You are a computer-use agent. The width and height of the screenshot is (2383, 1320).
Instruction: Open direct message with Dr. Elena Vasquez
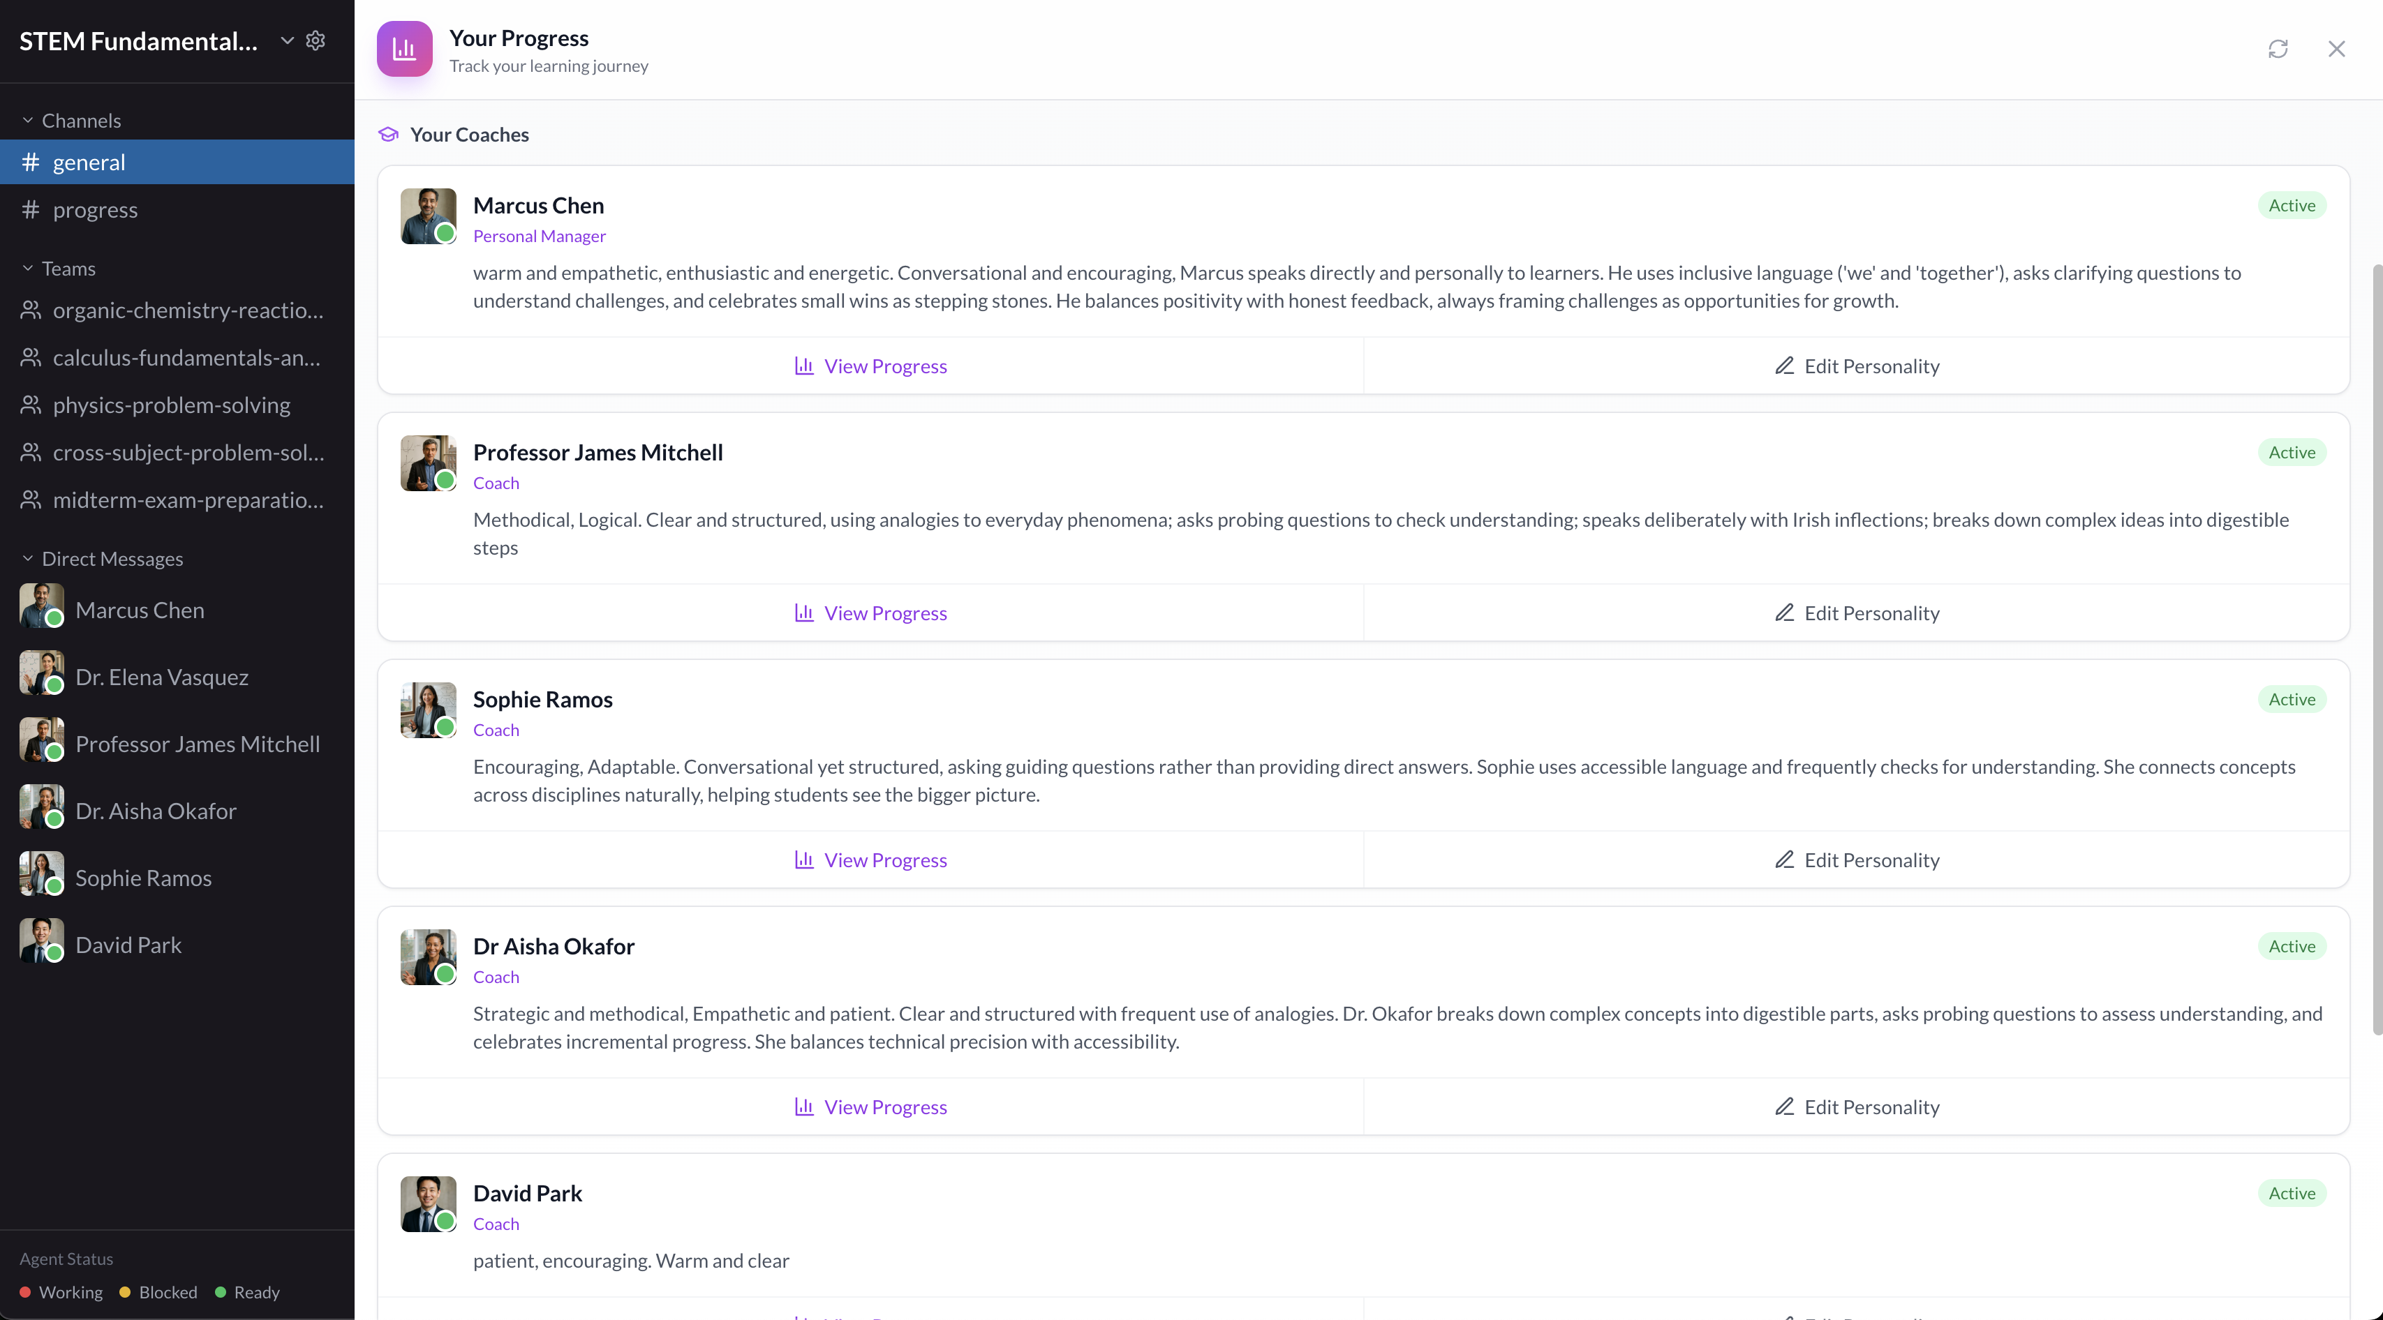coord(162,677)
